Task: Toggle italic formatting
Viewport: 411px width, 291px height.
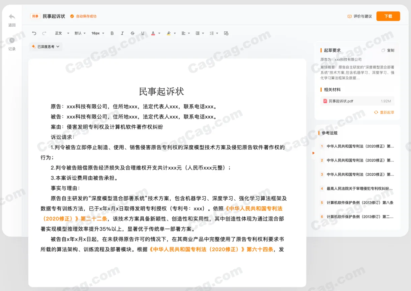Action: [x=122, y=33]
